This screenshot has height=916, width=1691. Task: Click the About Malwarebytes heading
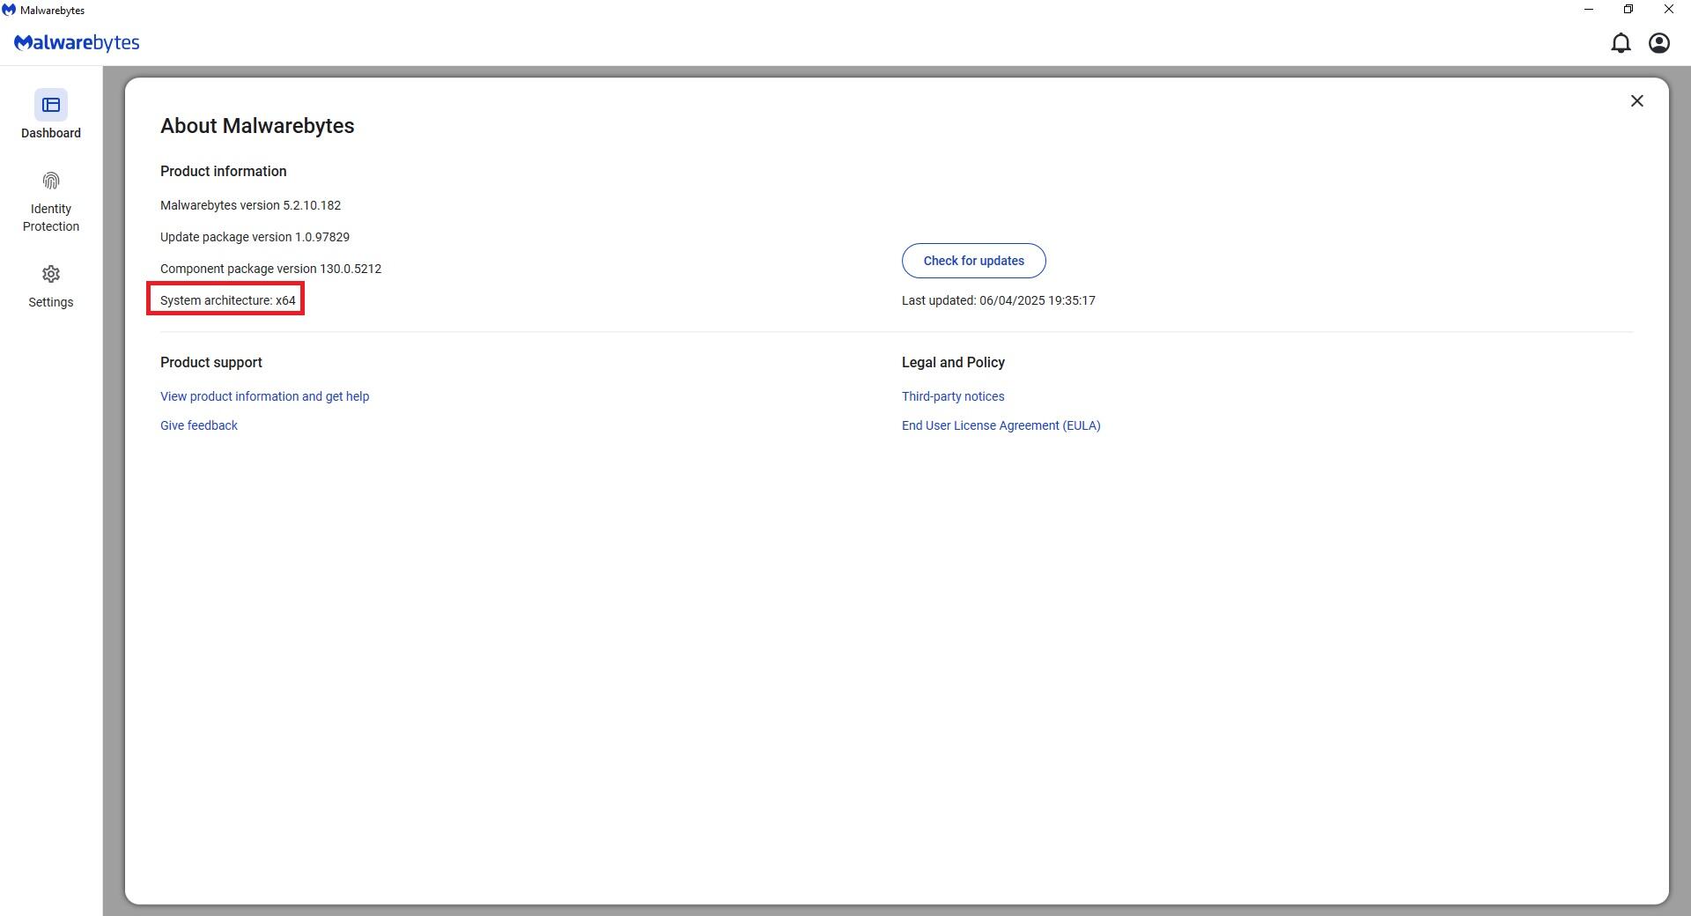tap(257, 126)
